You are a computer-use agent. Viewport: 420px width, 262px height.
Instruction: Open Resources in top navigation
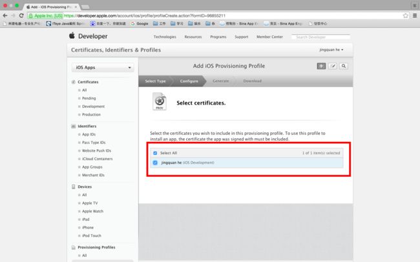click(193, 37)
